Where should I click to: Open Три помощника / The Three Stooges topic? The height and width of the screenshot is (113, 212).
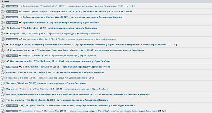click(57, 100)
